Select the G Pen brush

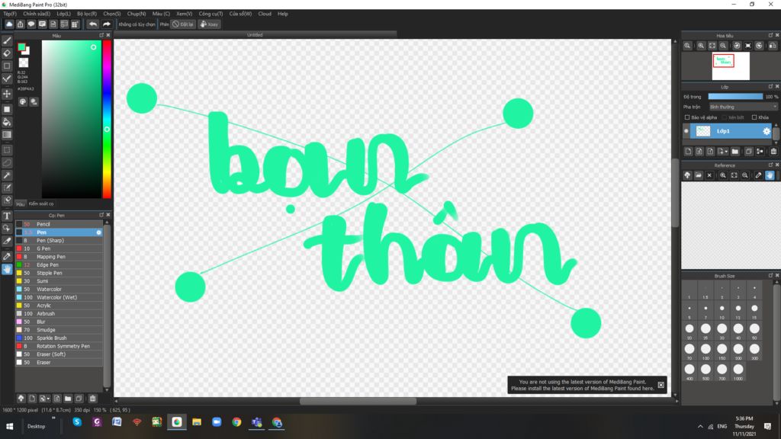click(59, 249)
